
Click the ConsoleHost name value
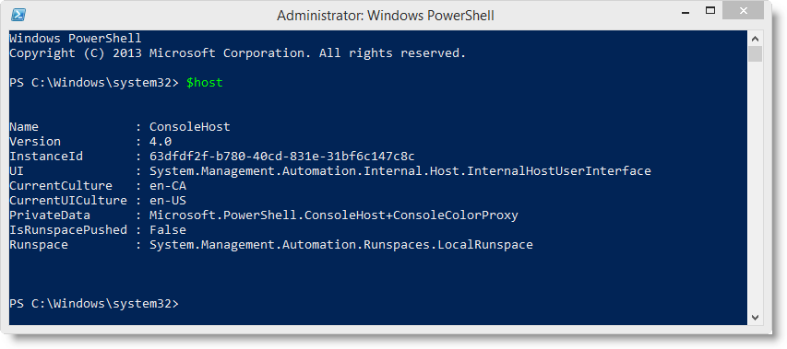(190, 127)
